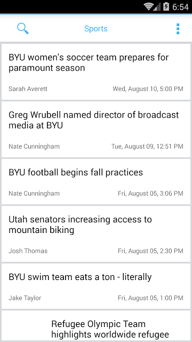The width and height of the screenshot is (192, 342).
Task: Select author name Josh Thomas
Action: 28,251
